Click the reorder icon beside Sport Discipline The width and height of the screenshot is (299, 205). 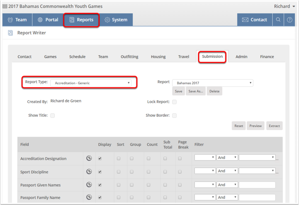(x=89, y=171)
